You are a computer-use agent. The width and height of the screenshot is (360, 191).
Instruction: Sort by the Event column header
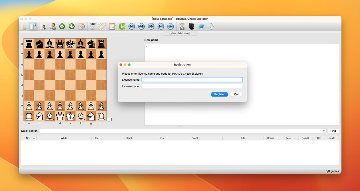195,138
